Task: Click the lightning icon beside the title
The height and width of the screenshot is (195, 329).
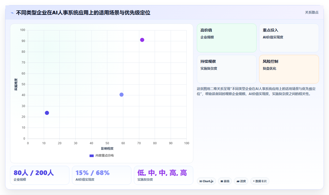Action: tap(12, 13)
